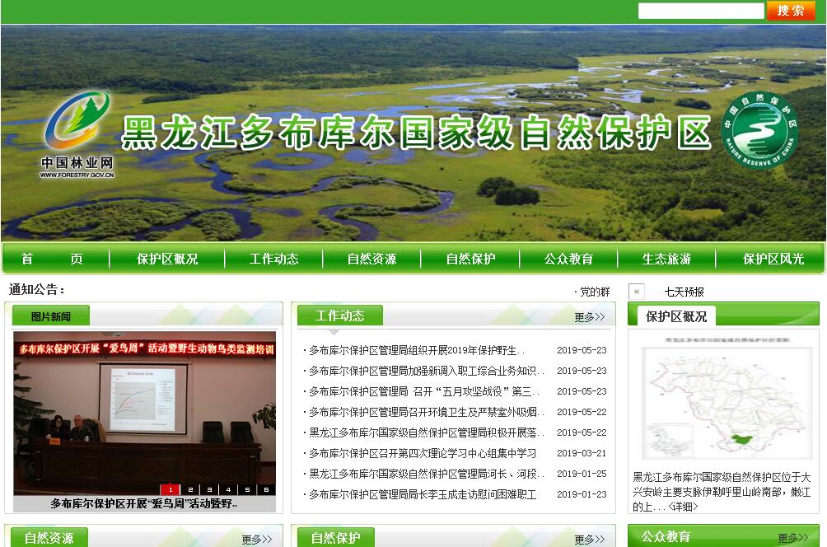Jump to slide 6 in photo news
The width and height of the screenshot is (827, 547).
tap(266, 489)
